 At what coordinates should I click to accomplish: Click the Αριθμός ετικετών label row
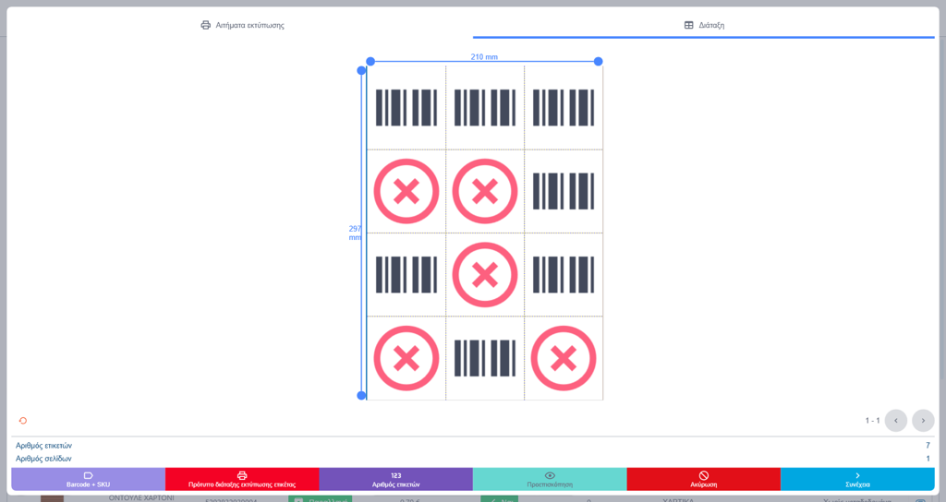pos(472,446)
